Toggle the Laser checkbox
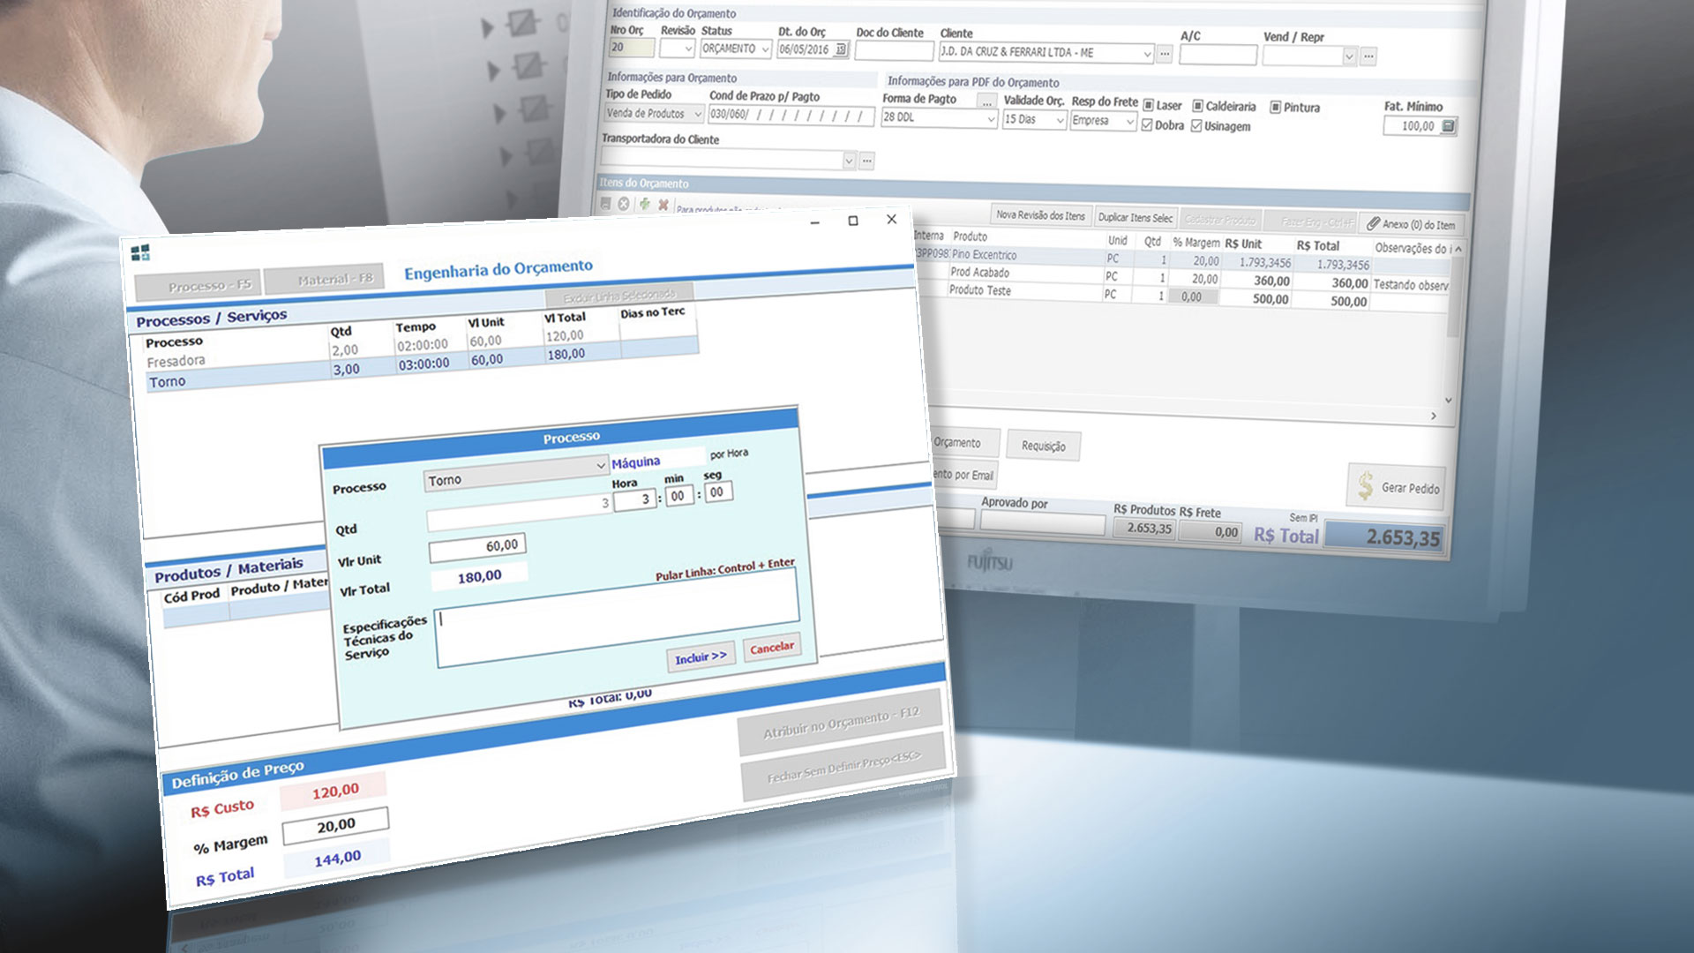 click(x=1148, y=105)
